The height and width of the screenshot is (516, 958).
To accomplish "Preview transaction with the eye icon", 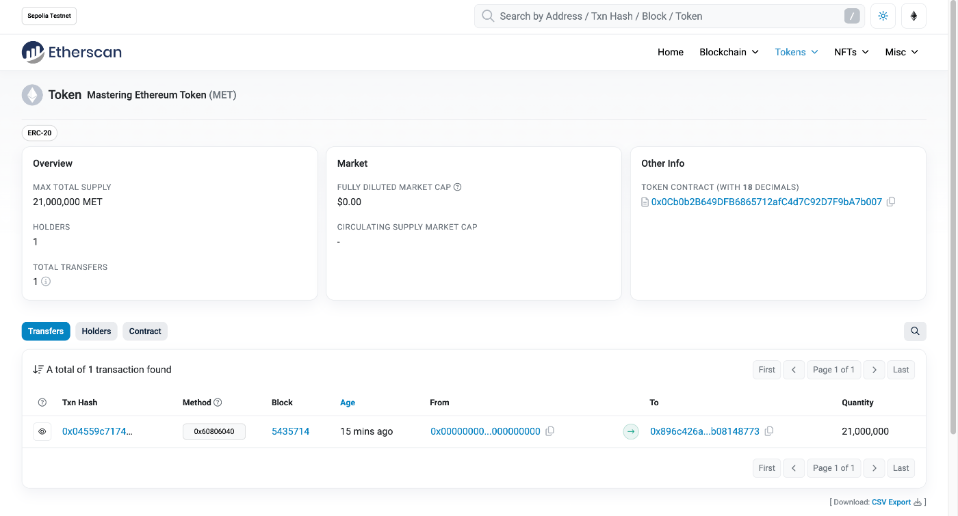I will click(x=42, y=431).
